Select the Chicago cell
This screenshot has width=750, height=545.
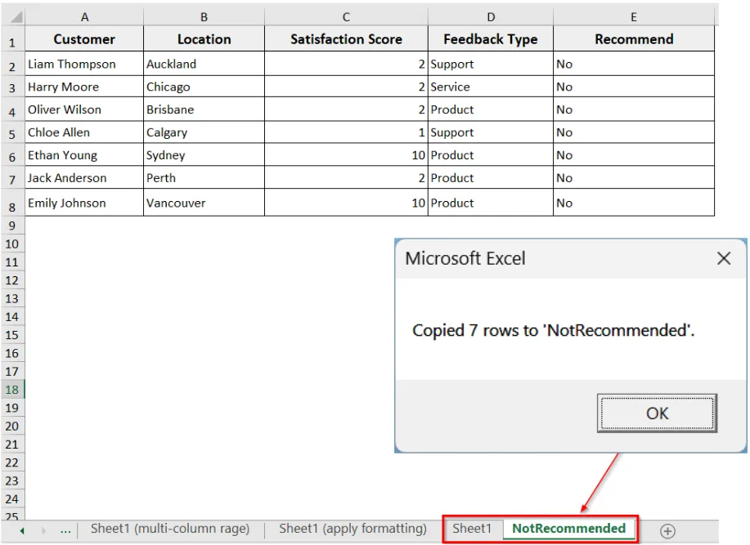coord(204,87)
